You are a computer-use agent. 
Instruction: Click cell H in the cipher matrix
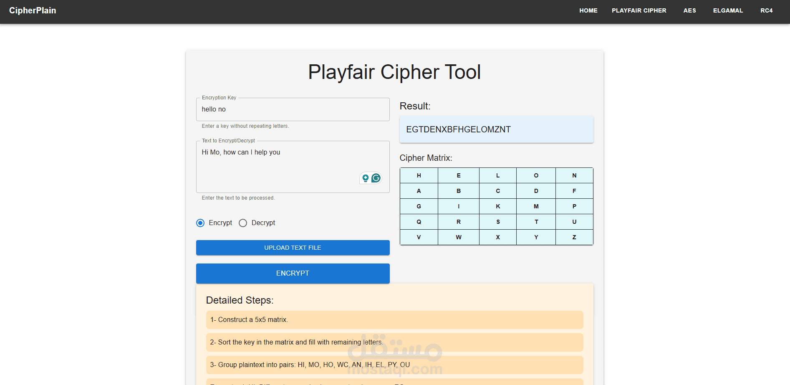(x=419, y=175)
